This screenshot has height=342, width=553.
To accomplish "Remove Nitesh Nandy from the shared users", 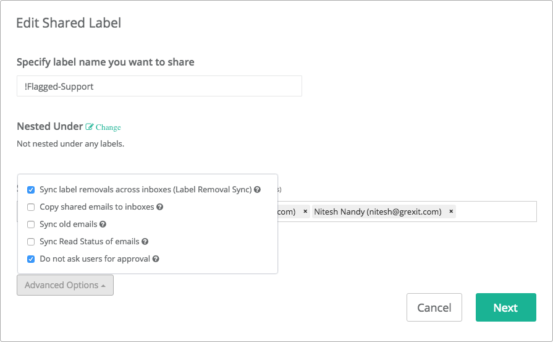I will (450, 211).
